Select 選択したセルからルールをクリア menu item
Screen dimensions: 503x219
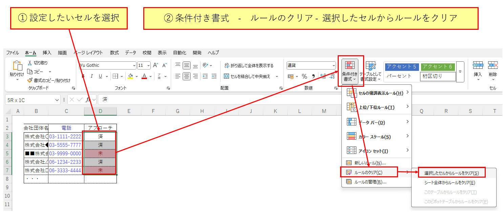point(452,173)
